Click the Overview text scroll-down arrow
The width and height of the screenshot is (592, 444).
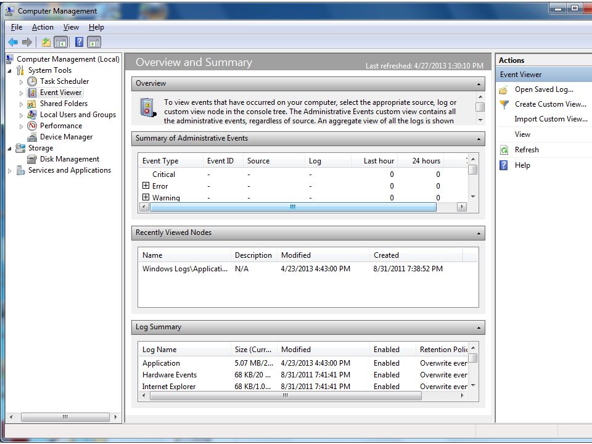coord(480,120)
